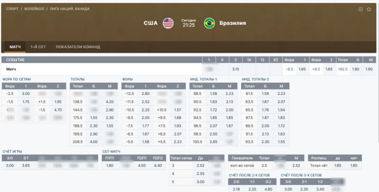Switch to the 1-й сет tab
The width and height of the screenshot is (379, 192).
pos(38,47)
